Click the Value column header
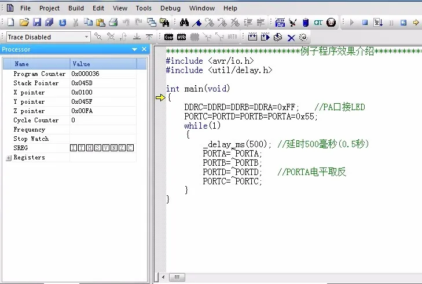 point(104,64)
